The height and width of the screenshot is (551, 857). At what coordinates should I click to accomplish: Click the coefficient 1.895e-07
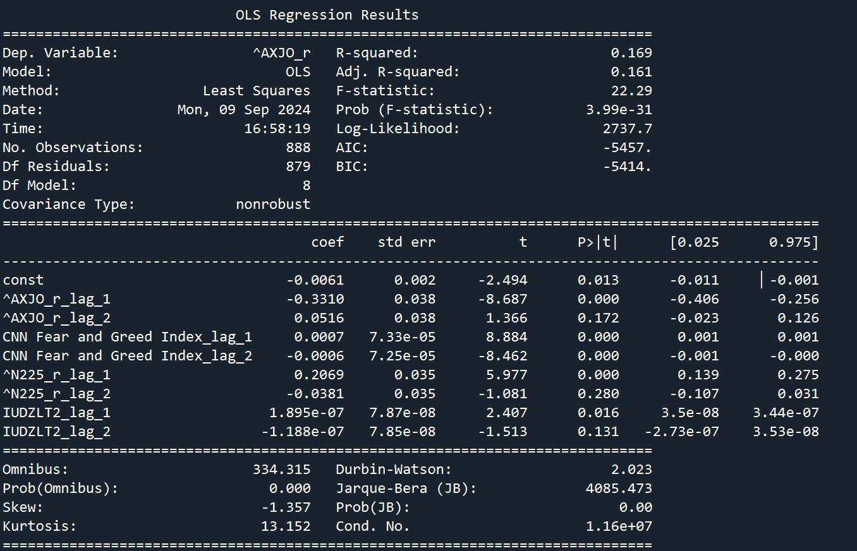pyautogui.click(x=307, y=413)
